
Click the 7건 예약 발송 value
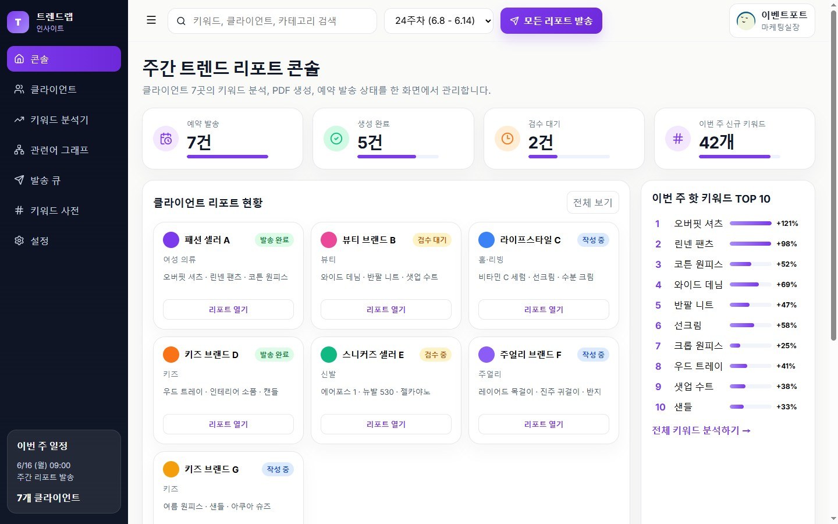(x=199, y=142)
